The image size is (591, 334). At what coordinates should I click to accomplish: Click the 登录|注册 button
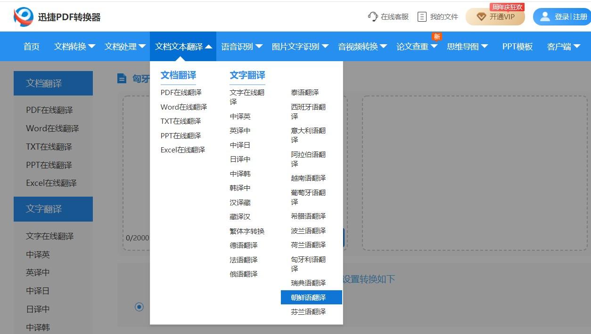(x=562, y=17)
